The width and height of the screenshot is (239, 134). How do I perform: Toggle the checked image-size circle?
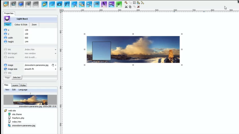(6, 69)
